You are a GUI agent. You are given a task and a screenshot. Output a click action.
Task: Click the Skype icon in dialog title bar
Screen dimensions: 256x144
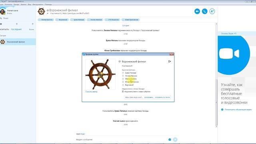[84, 54]
